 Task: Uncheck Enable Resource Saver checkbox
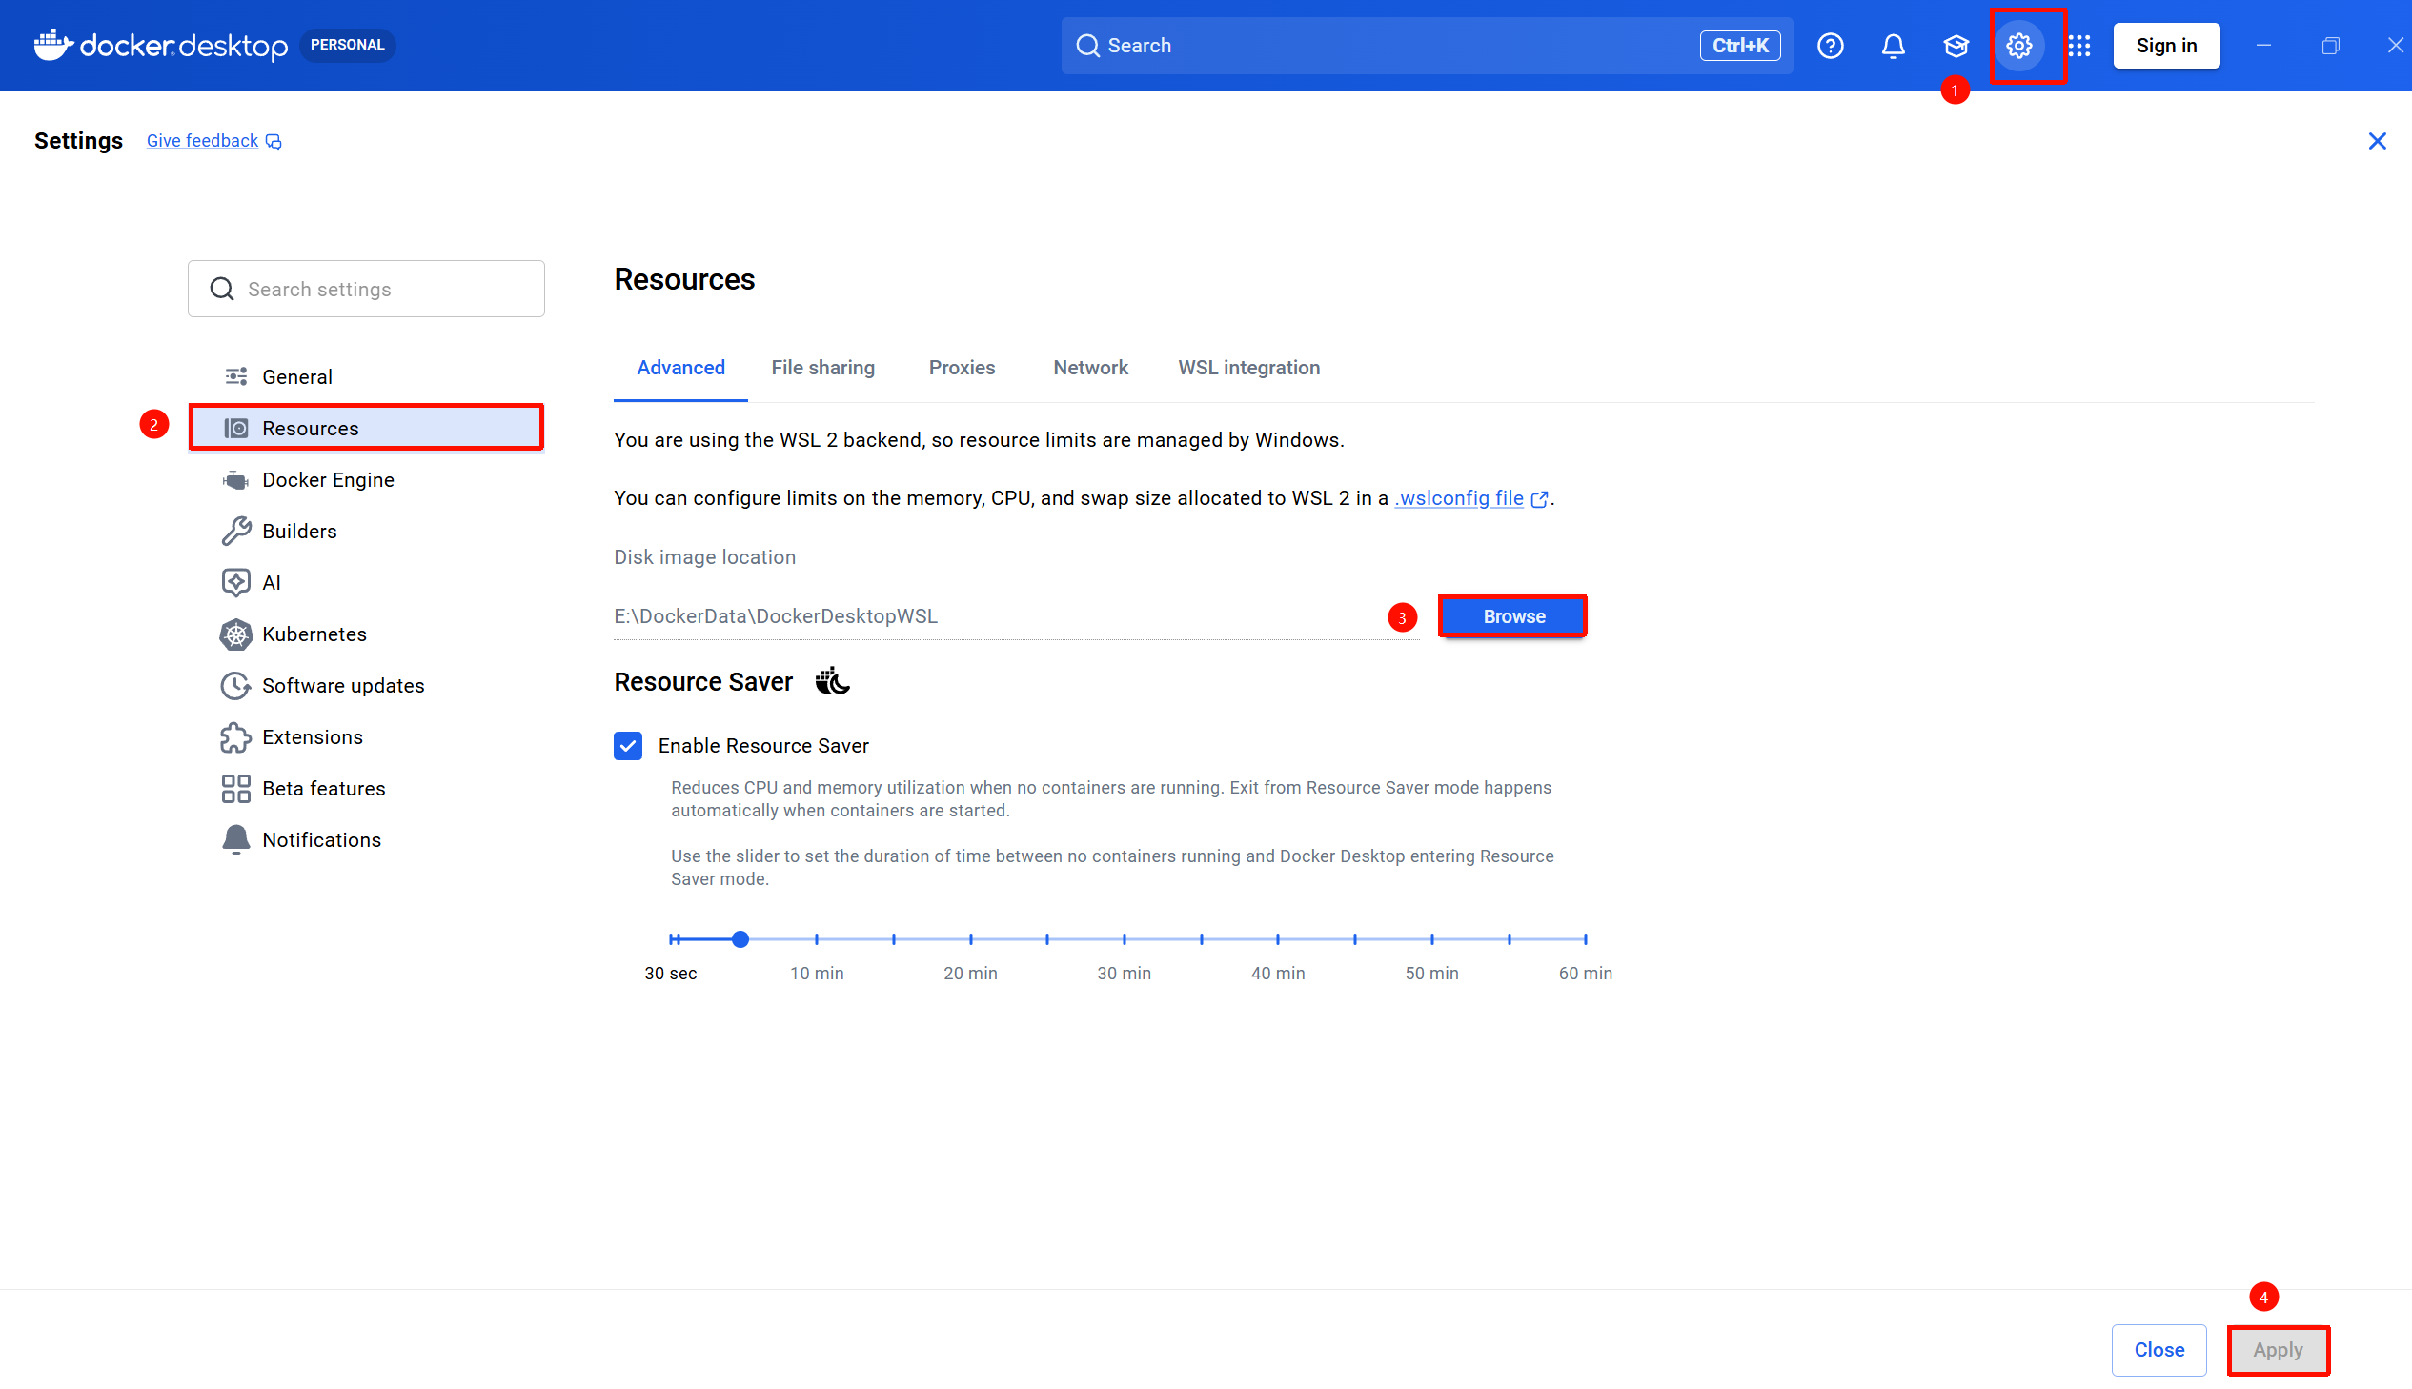pyautogui.click(x=628, y=746)
